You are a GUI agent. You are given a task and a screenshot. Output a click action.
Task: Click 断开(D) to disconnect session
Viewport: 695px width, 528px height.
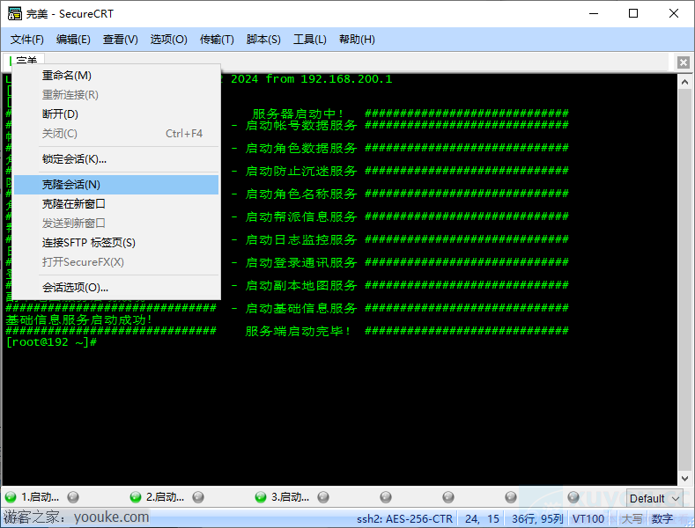[x=60, y=114]
